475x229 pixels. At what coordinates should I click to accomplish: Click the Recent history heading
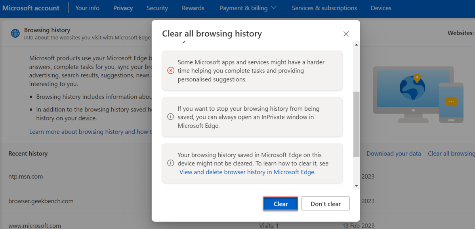(28, 154)
